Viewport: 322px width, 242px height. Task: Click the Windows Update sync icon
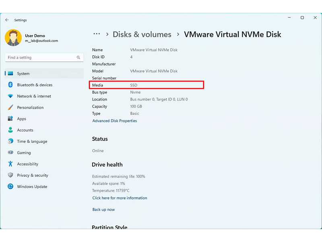tap(10, 186)
